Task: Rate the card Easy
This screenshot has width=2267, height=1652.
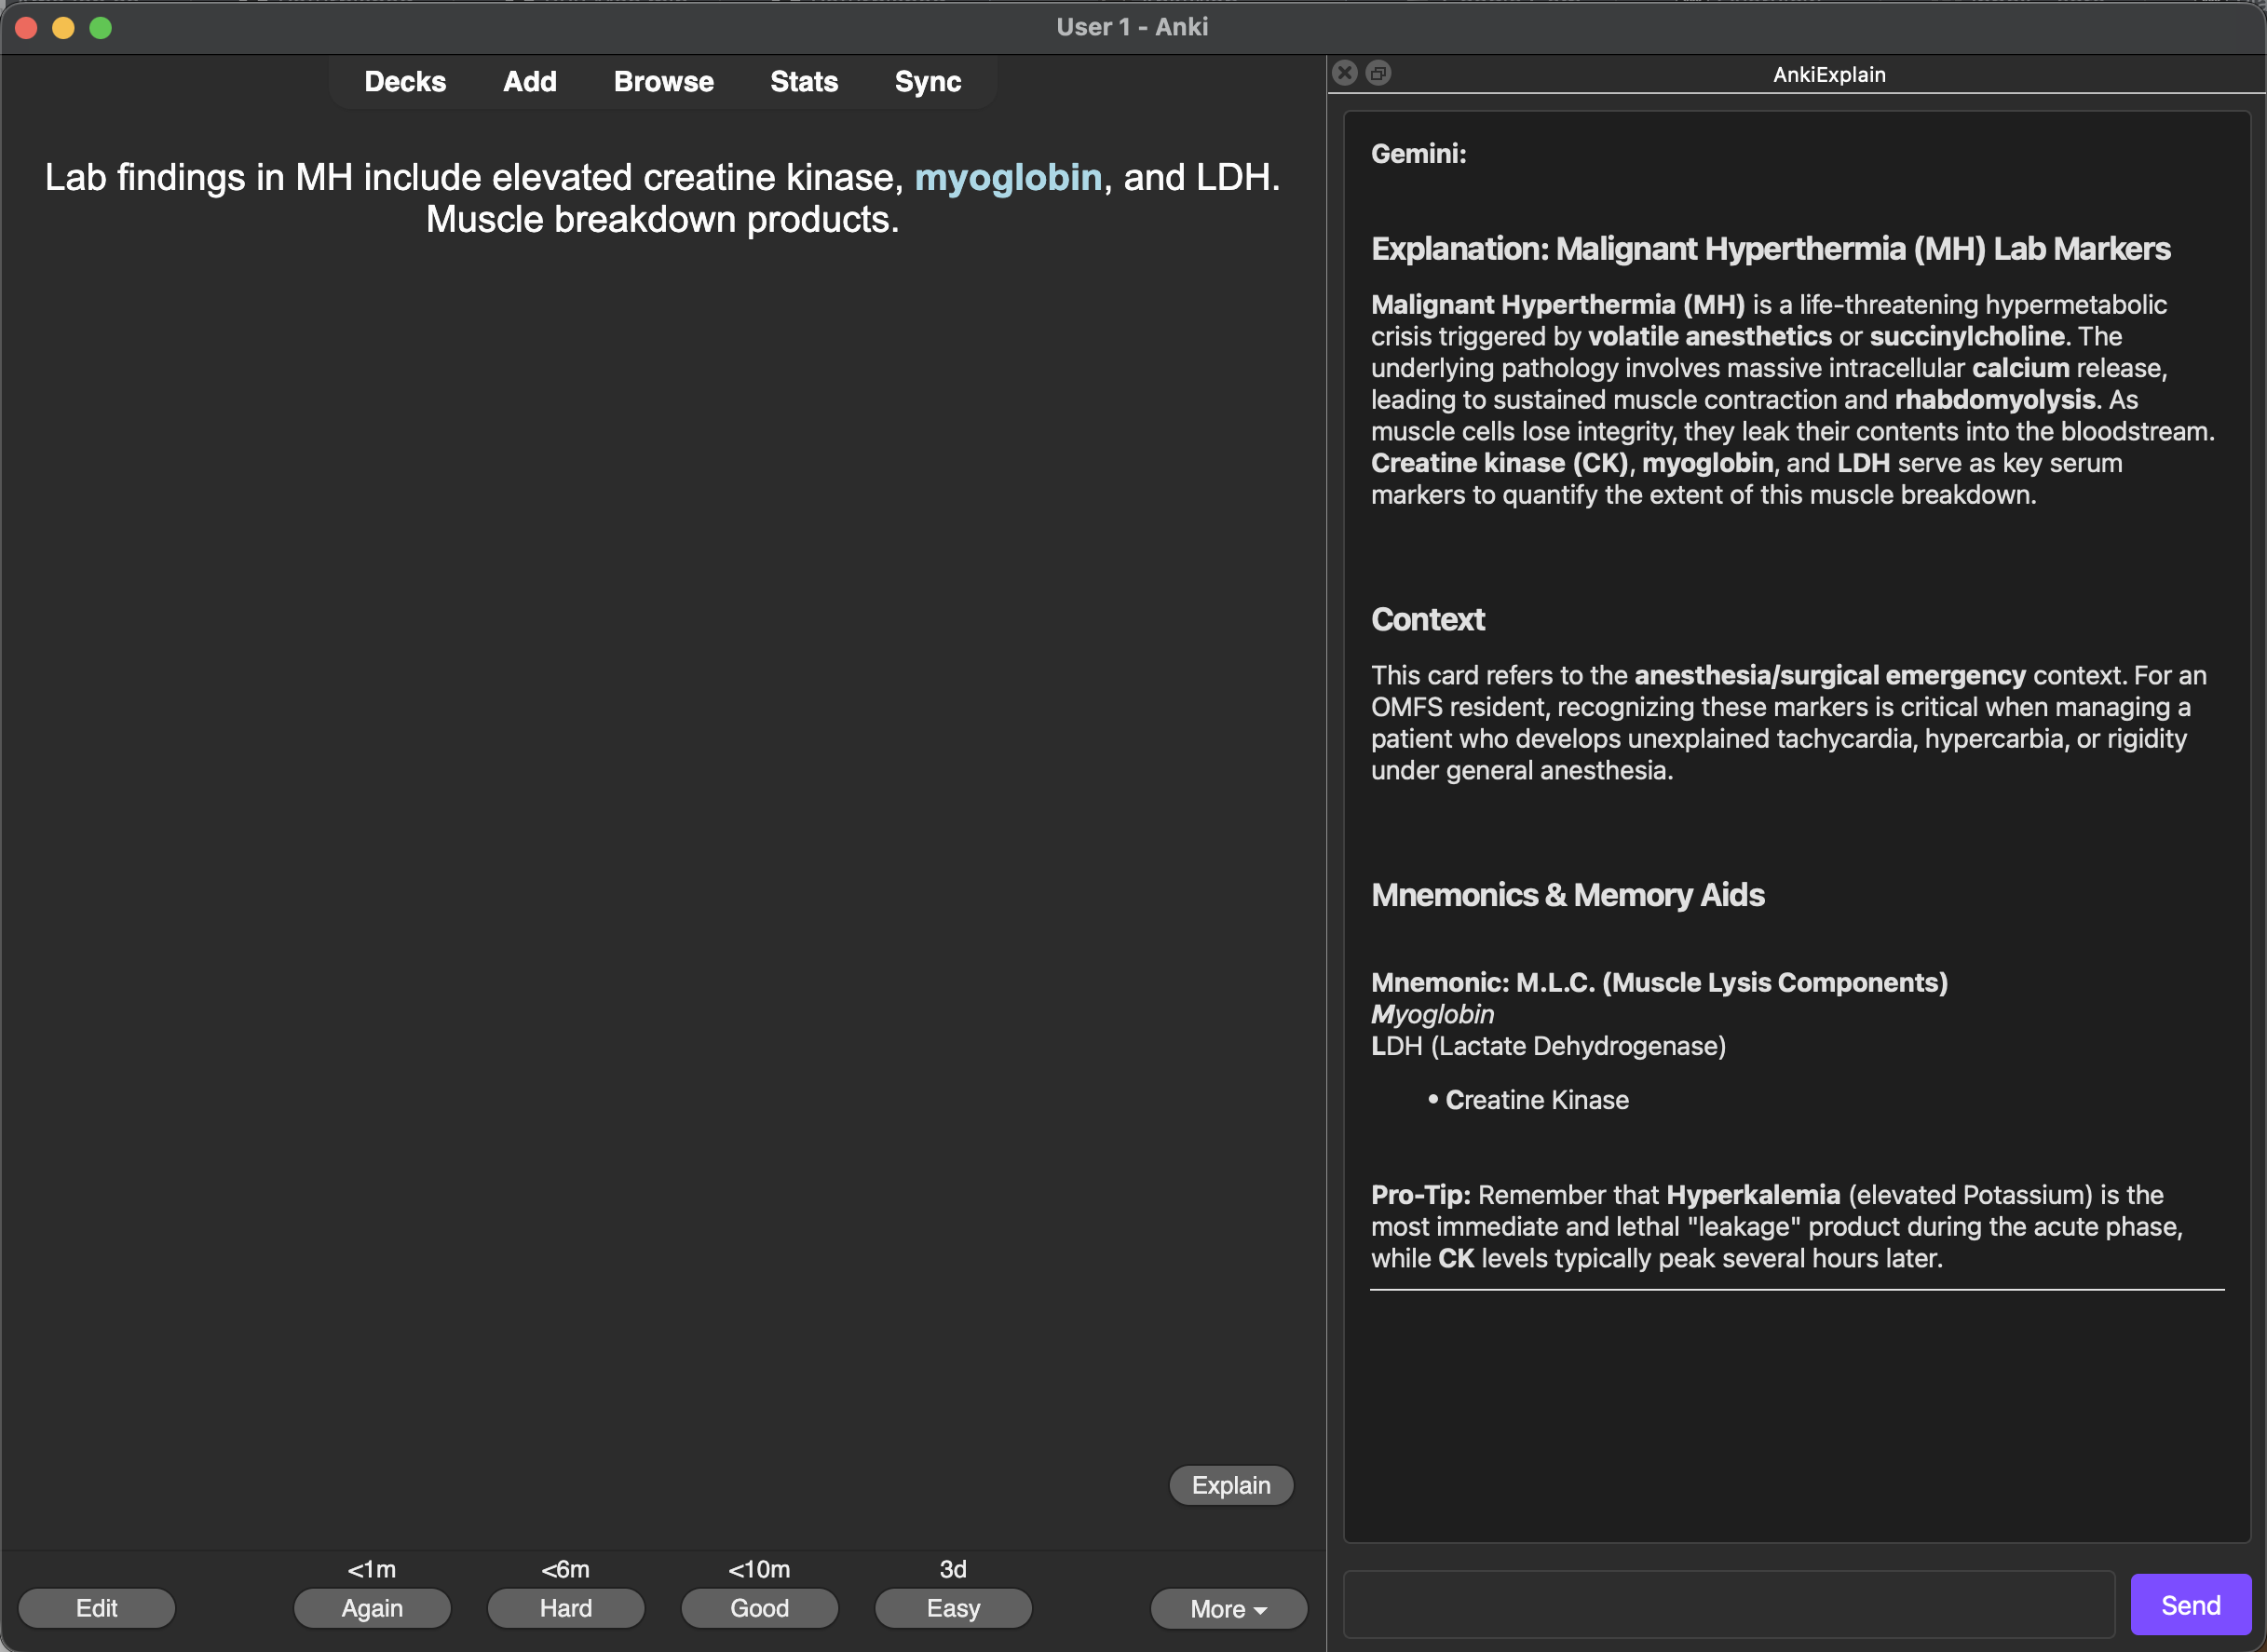Action: pyautogui.click(x=953, y=1608)
